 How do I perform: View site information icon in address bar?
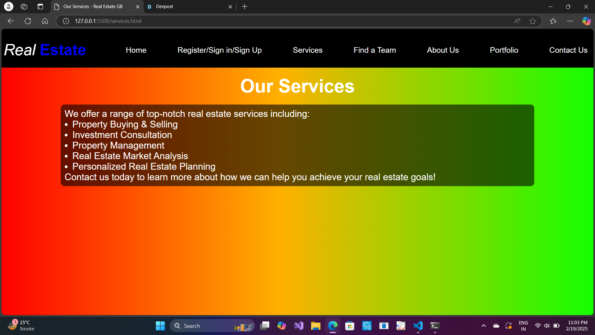click(x=66, y=21)
